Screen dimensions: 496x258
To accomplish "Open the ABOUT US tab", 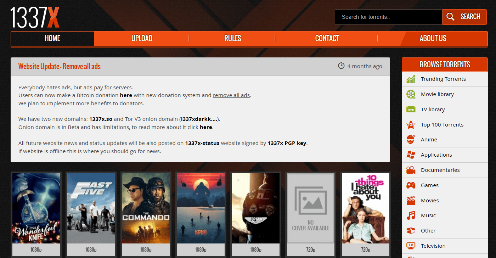I will (x=433, y=39).
